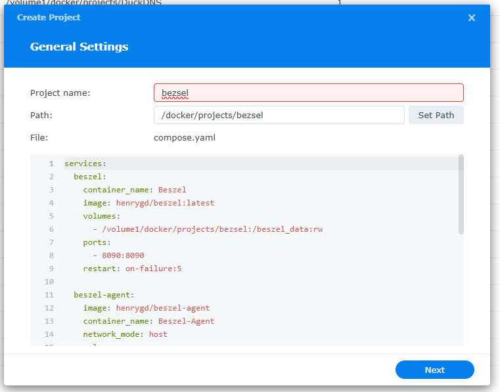The width and height of the screenshot is (500, 392).
Task: Click the Path field showing /docker/projects/bezsel
Action: click(279, 115)
